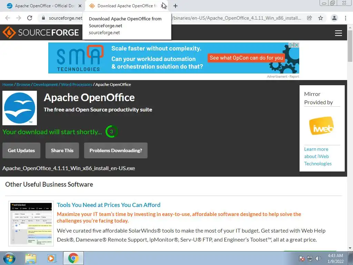Click the browser forward arrow
353x265 pixels.
click(19, 18)
